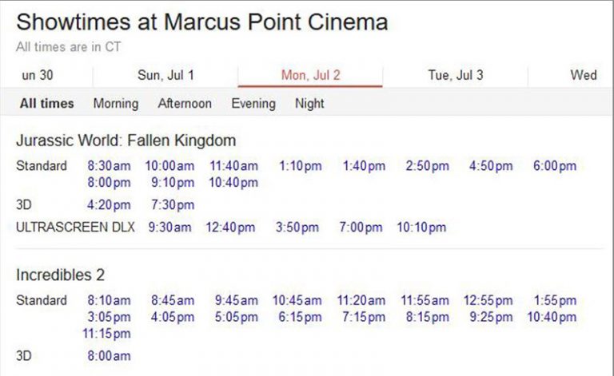Go to the partially visible Wed tab
This screenshot has width=614, height=376.
click(x=583, y=75)
